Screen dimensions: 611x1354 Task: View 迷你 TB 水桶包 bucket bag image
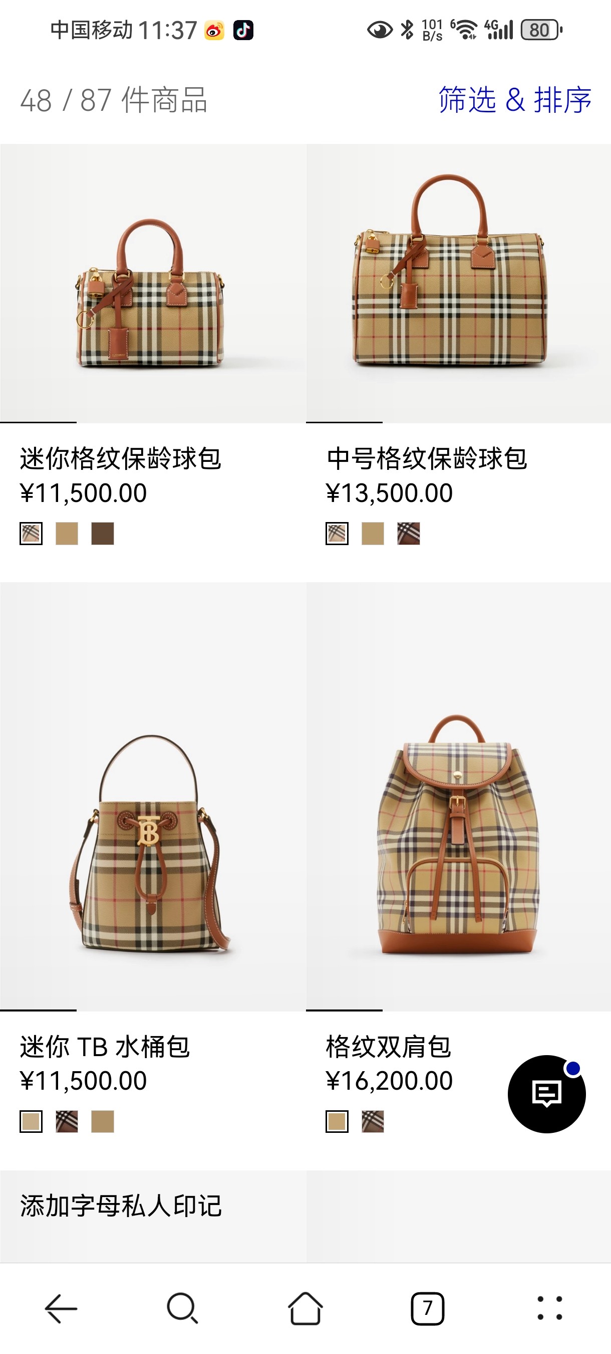click(x=153, y=796)
